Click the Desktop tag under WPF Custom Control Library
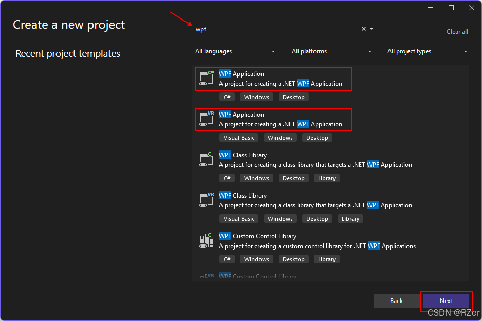Screen dimensions: 482x321 tap(293, 259)
